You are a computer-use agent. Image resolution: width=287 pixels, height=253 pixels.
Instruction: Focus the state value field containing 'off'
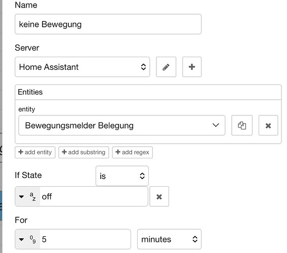(94, 197)
